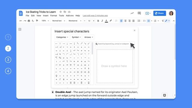Close the Insert special characters dialog
Viewport: 192px width, 108px height.
pos(134,30)
